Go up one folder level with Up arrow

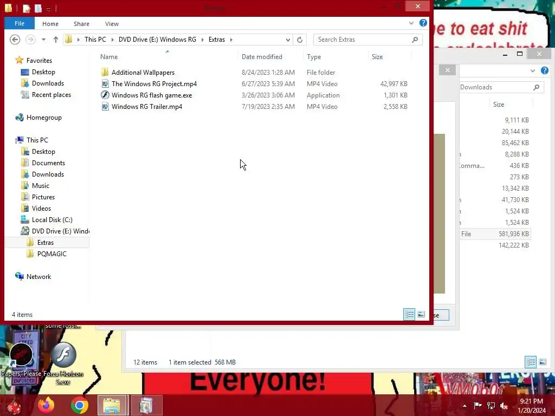[56, 40]
